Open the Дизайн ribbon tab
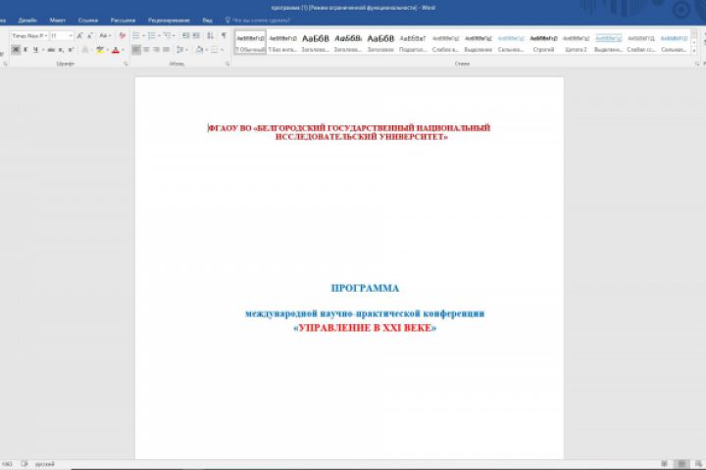 point(27,21)
